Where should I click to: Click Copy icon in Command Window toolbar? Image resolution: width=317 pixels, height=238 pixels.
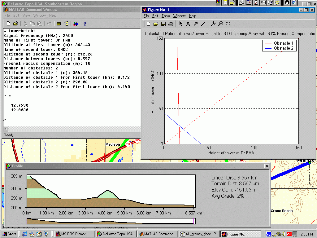[32, 24]
